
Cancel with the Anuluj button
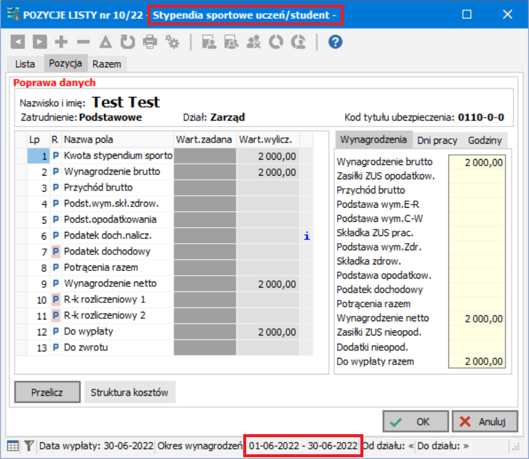485,422
